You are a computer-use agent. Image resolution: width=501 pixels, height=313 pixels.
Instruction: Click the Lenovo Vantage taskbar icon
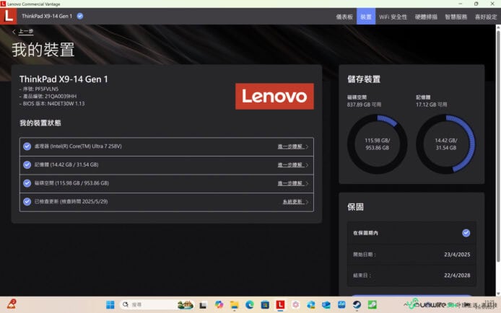[280, 304]
